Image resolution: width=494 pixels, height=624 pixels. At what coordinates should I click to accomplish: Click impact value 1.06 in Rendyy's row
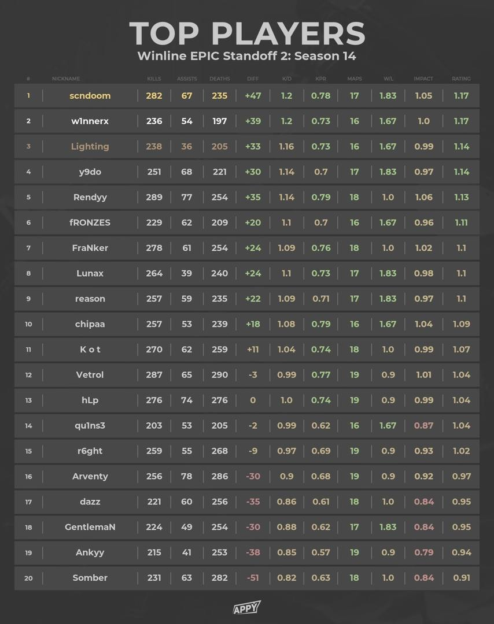click(423, 198)
